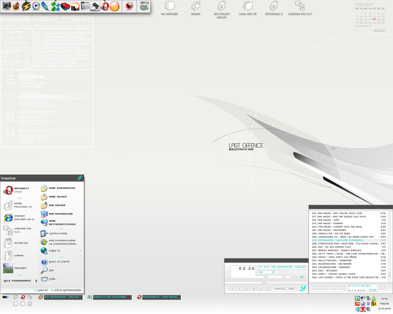Click the Winamp seek bar slider
The height and width of the screenshot is (314, 393).
pos(264,282)
